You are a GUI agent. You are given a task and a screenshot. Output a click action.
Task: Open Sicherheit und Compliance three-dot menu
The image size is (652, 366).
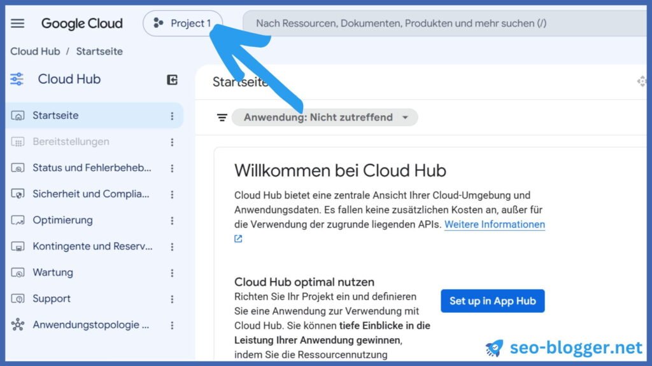pos(172,194)
